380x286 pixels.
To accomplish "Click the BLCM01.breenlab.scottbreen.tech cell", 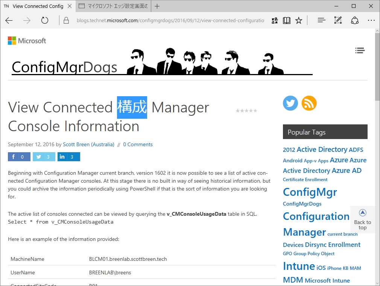I will (x=128, y=259).
